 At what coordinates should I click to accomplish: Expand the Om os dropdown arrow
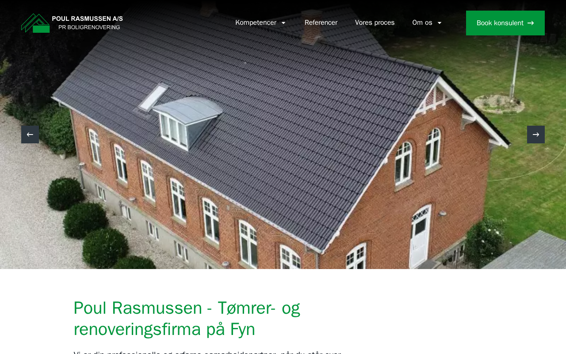[440, 23]
